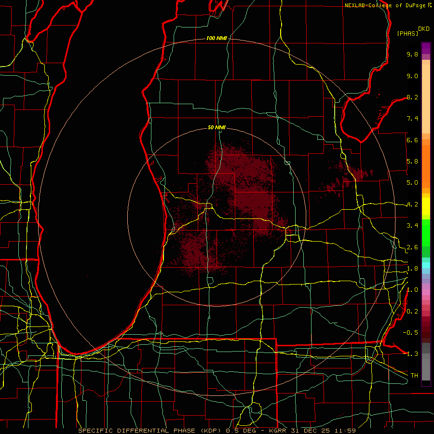Pick the pink segment of the color bar

426,292
